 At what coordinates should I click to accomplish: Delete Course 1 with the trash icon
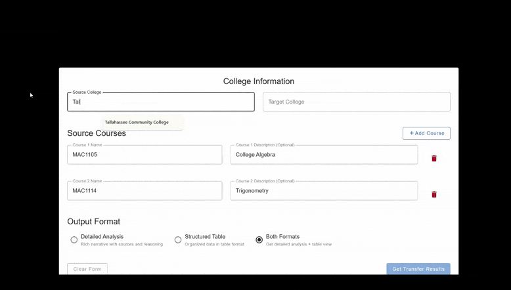(433, 158)
